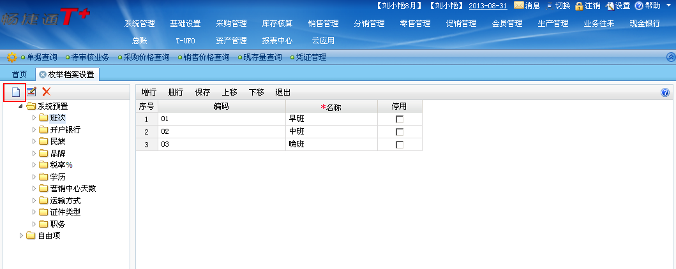
Task: Open 销售价格查询 quick link
Action: click(206, 57)
